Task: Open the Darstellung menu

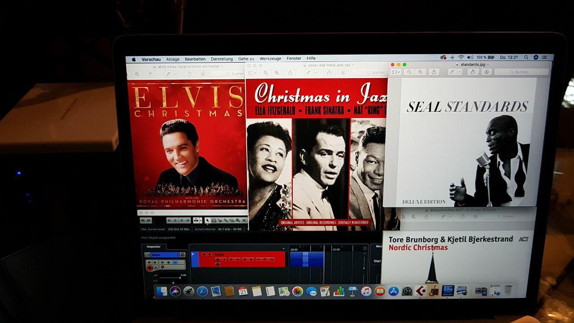Action: [222, 59]
